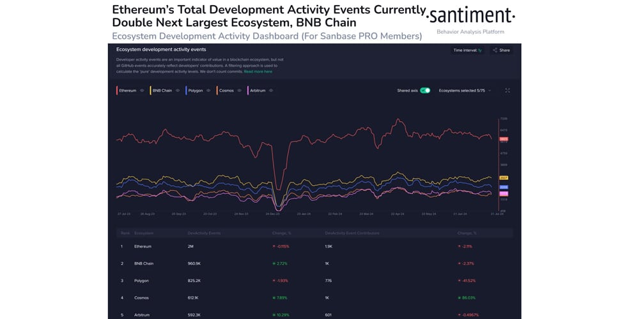Open the fullscreen chart icon
This screenshot has height=319, width=629.
click(508, 91)
